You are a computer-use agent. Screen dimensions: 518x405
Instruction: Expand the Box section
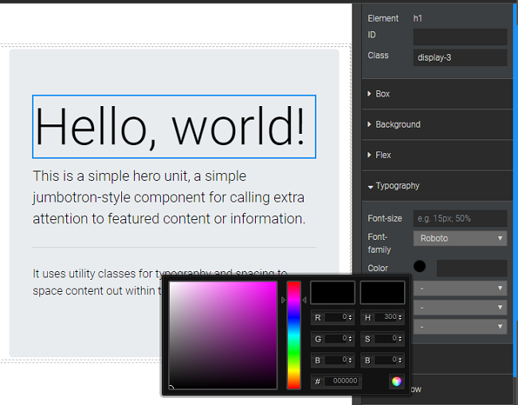(383, 94)
